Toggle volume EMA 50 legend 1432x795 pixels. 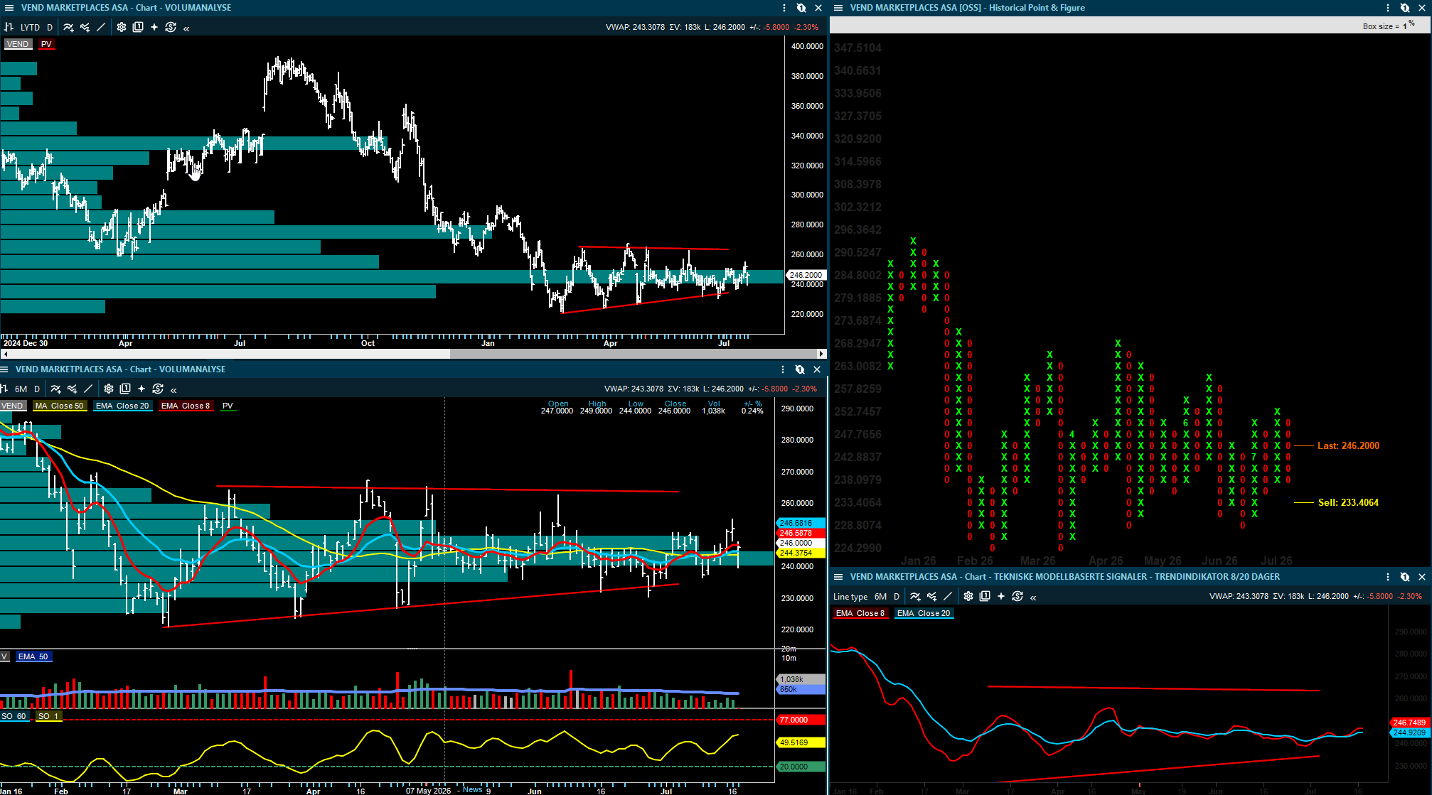[33, 656]
